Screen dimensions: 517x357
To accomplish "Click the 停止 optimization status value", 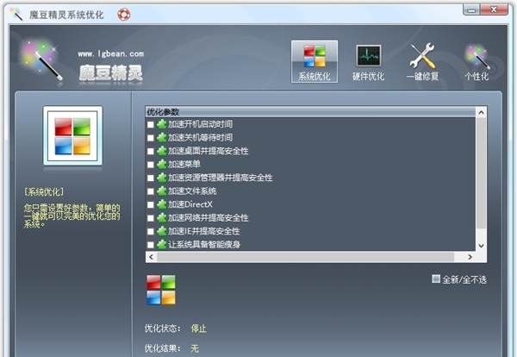I will pyautogui.click(x=198, y=329).
